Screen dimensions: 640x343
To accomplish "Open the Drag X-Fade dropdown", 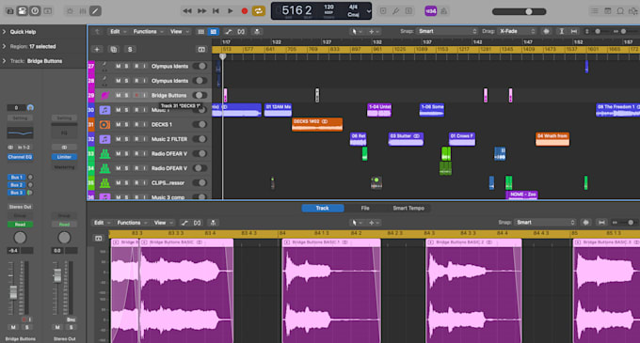I will [x=517, y=31].
